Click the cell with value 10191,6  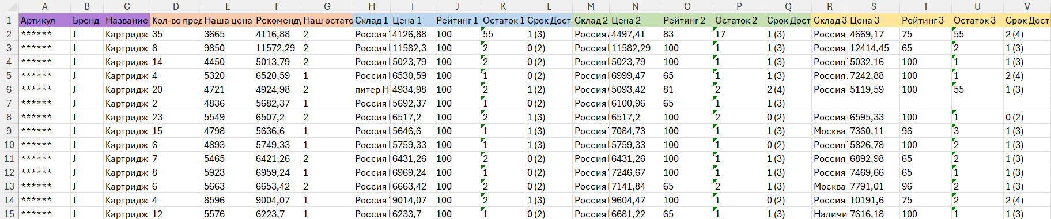(874, 200)
